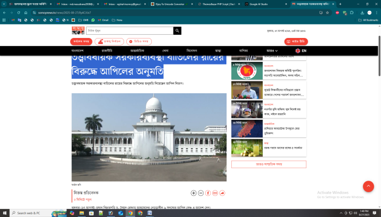Open the International (আন্তর্জাতিক) menu item
This screenshot has width=381, height=217.
point(137,50)
